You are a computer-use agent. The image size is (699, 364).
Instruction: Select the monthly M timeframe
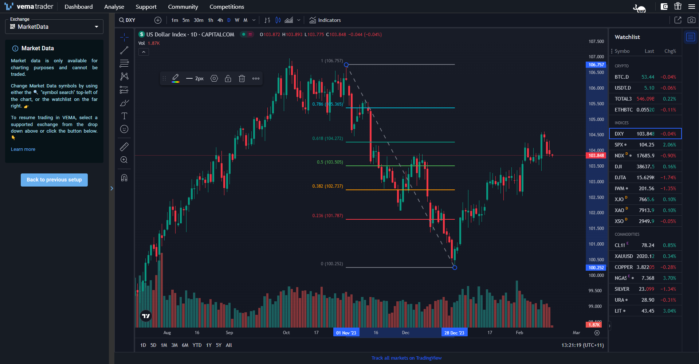point(246,20)
